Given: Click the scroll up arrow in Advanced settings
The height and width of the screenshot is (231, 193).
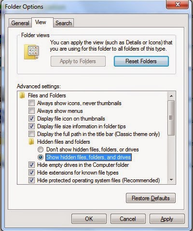Looking at the screenshot, I should click(171, 96).
